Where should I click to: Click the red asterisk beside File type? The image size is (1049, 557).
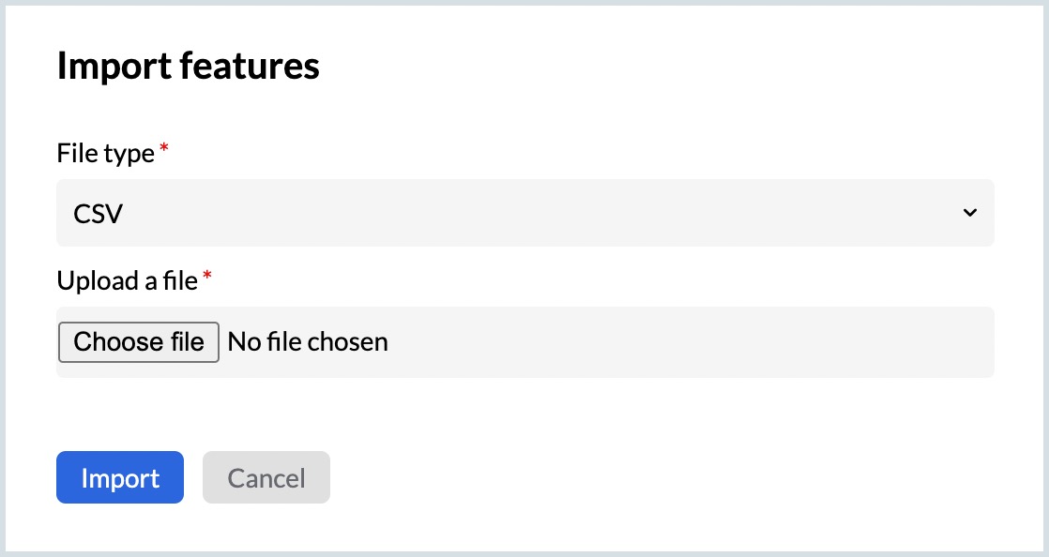click(x=165, y=150)
